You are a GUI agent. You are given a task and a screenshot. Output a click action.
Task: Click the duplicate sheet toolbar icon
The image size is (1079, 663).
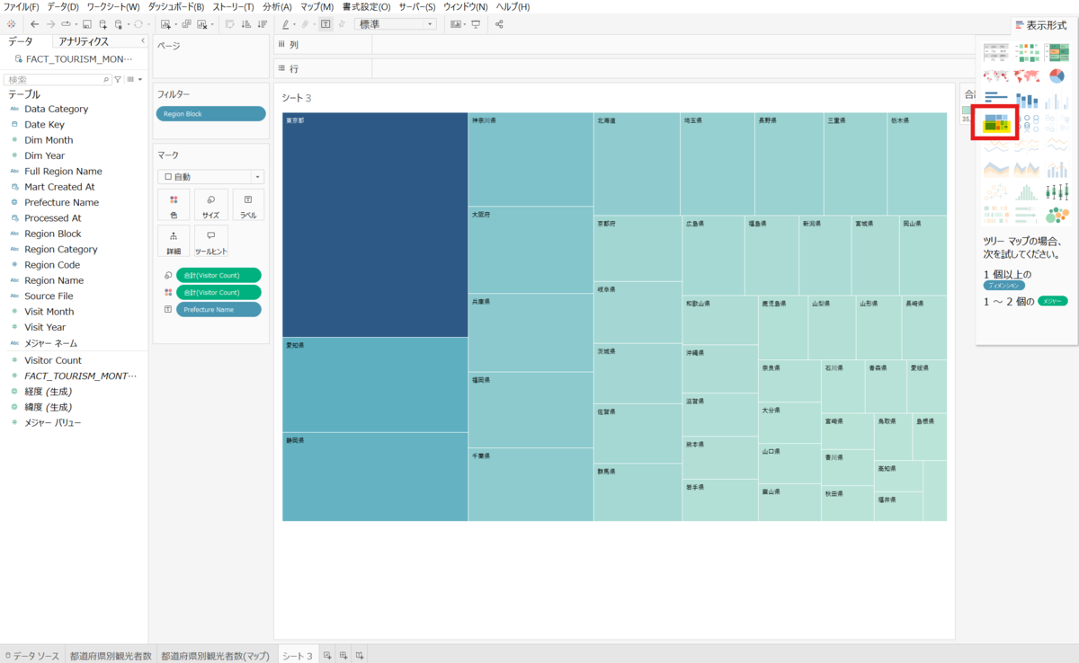[x=186, y=24]
